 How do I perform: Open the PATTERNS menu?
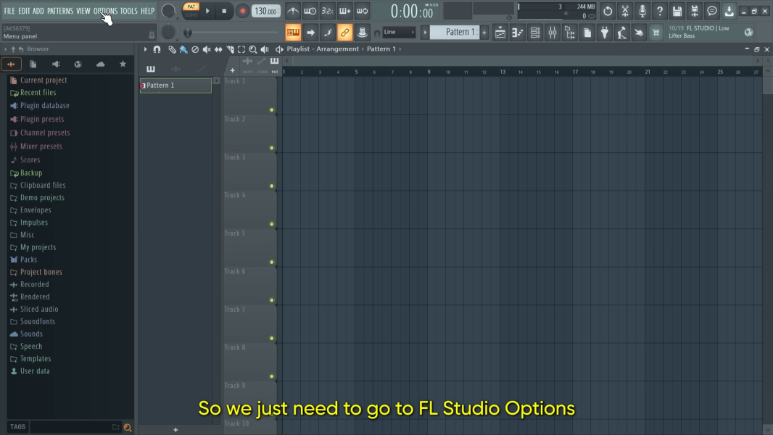coord(60,11)
